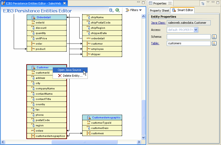221x145 pixels.
Task: Switch to the Property Sheet tab
Action: tap(160, 11)
